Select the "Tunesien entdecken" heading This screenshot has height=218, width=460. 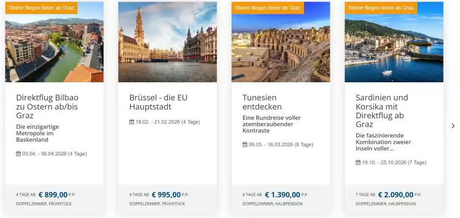(262, 102)
